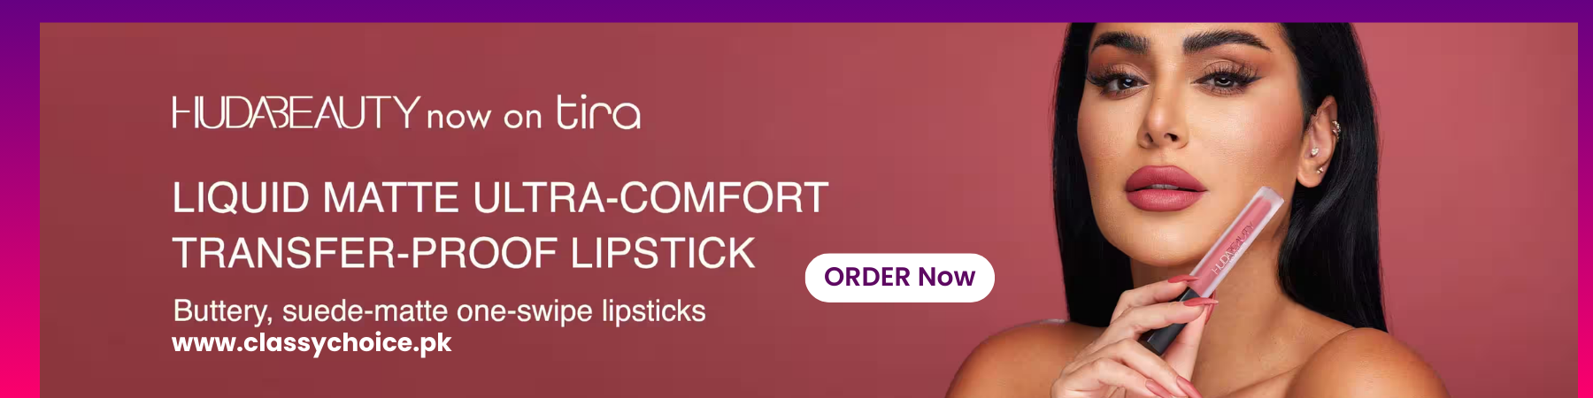Open the www.classychoice.pk website link

[312, 343]
